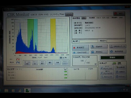Toggle the BG red spectrum legend

pos(18,59)
